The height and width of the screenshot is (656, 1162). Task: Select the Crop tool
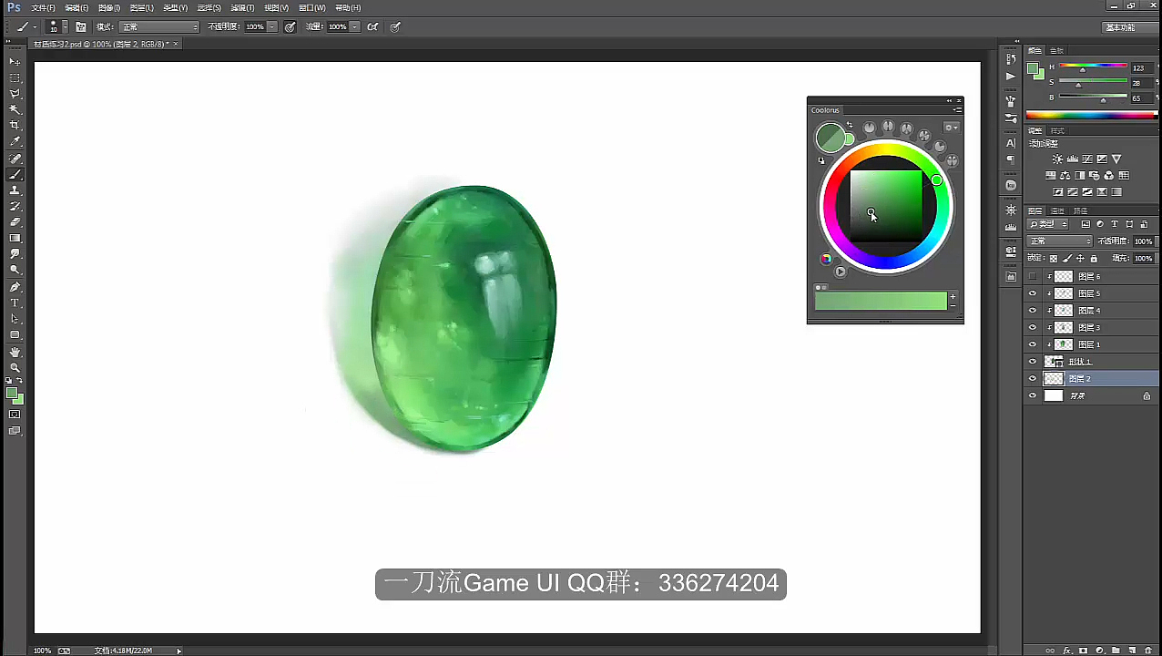(x=15, y=126)
